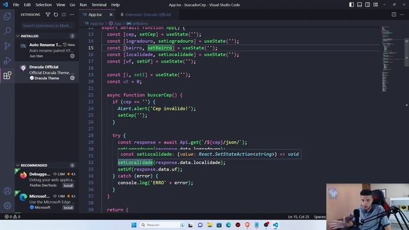This screenshot has height=230, width=409.
Task: Toggle bottom panel layout icon
Action: [359, 4]
